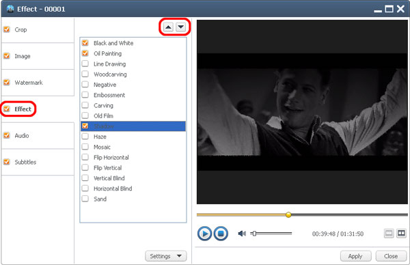Click the unplayed part of seek bar

point(349,215)
